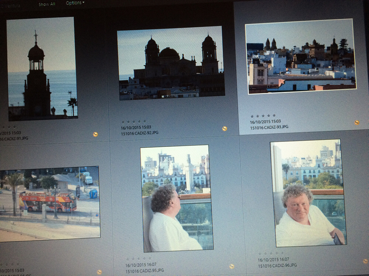Set a five-star rating on CADIZ-95
This screenshot has width=369, height=276.
coord(150,258)
